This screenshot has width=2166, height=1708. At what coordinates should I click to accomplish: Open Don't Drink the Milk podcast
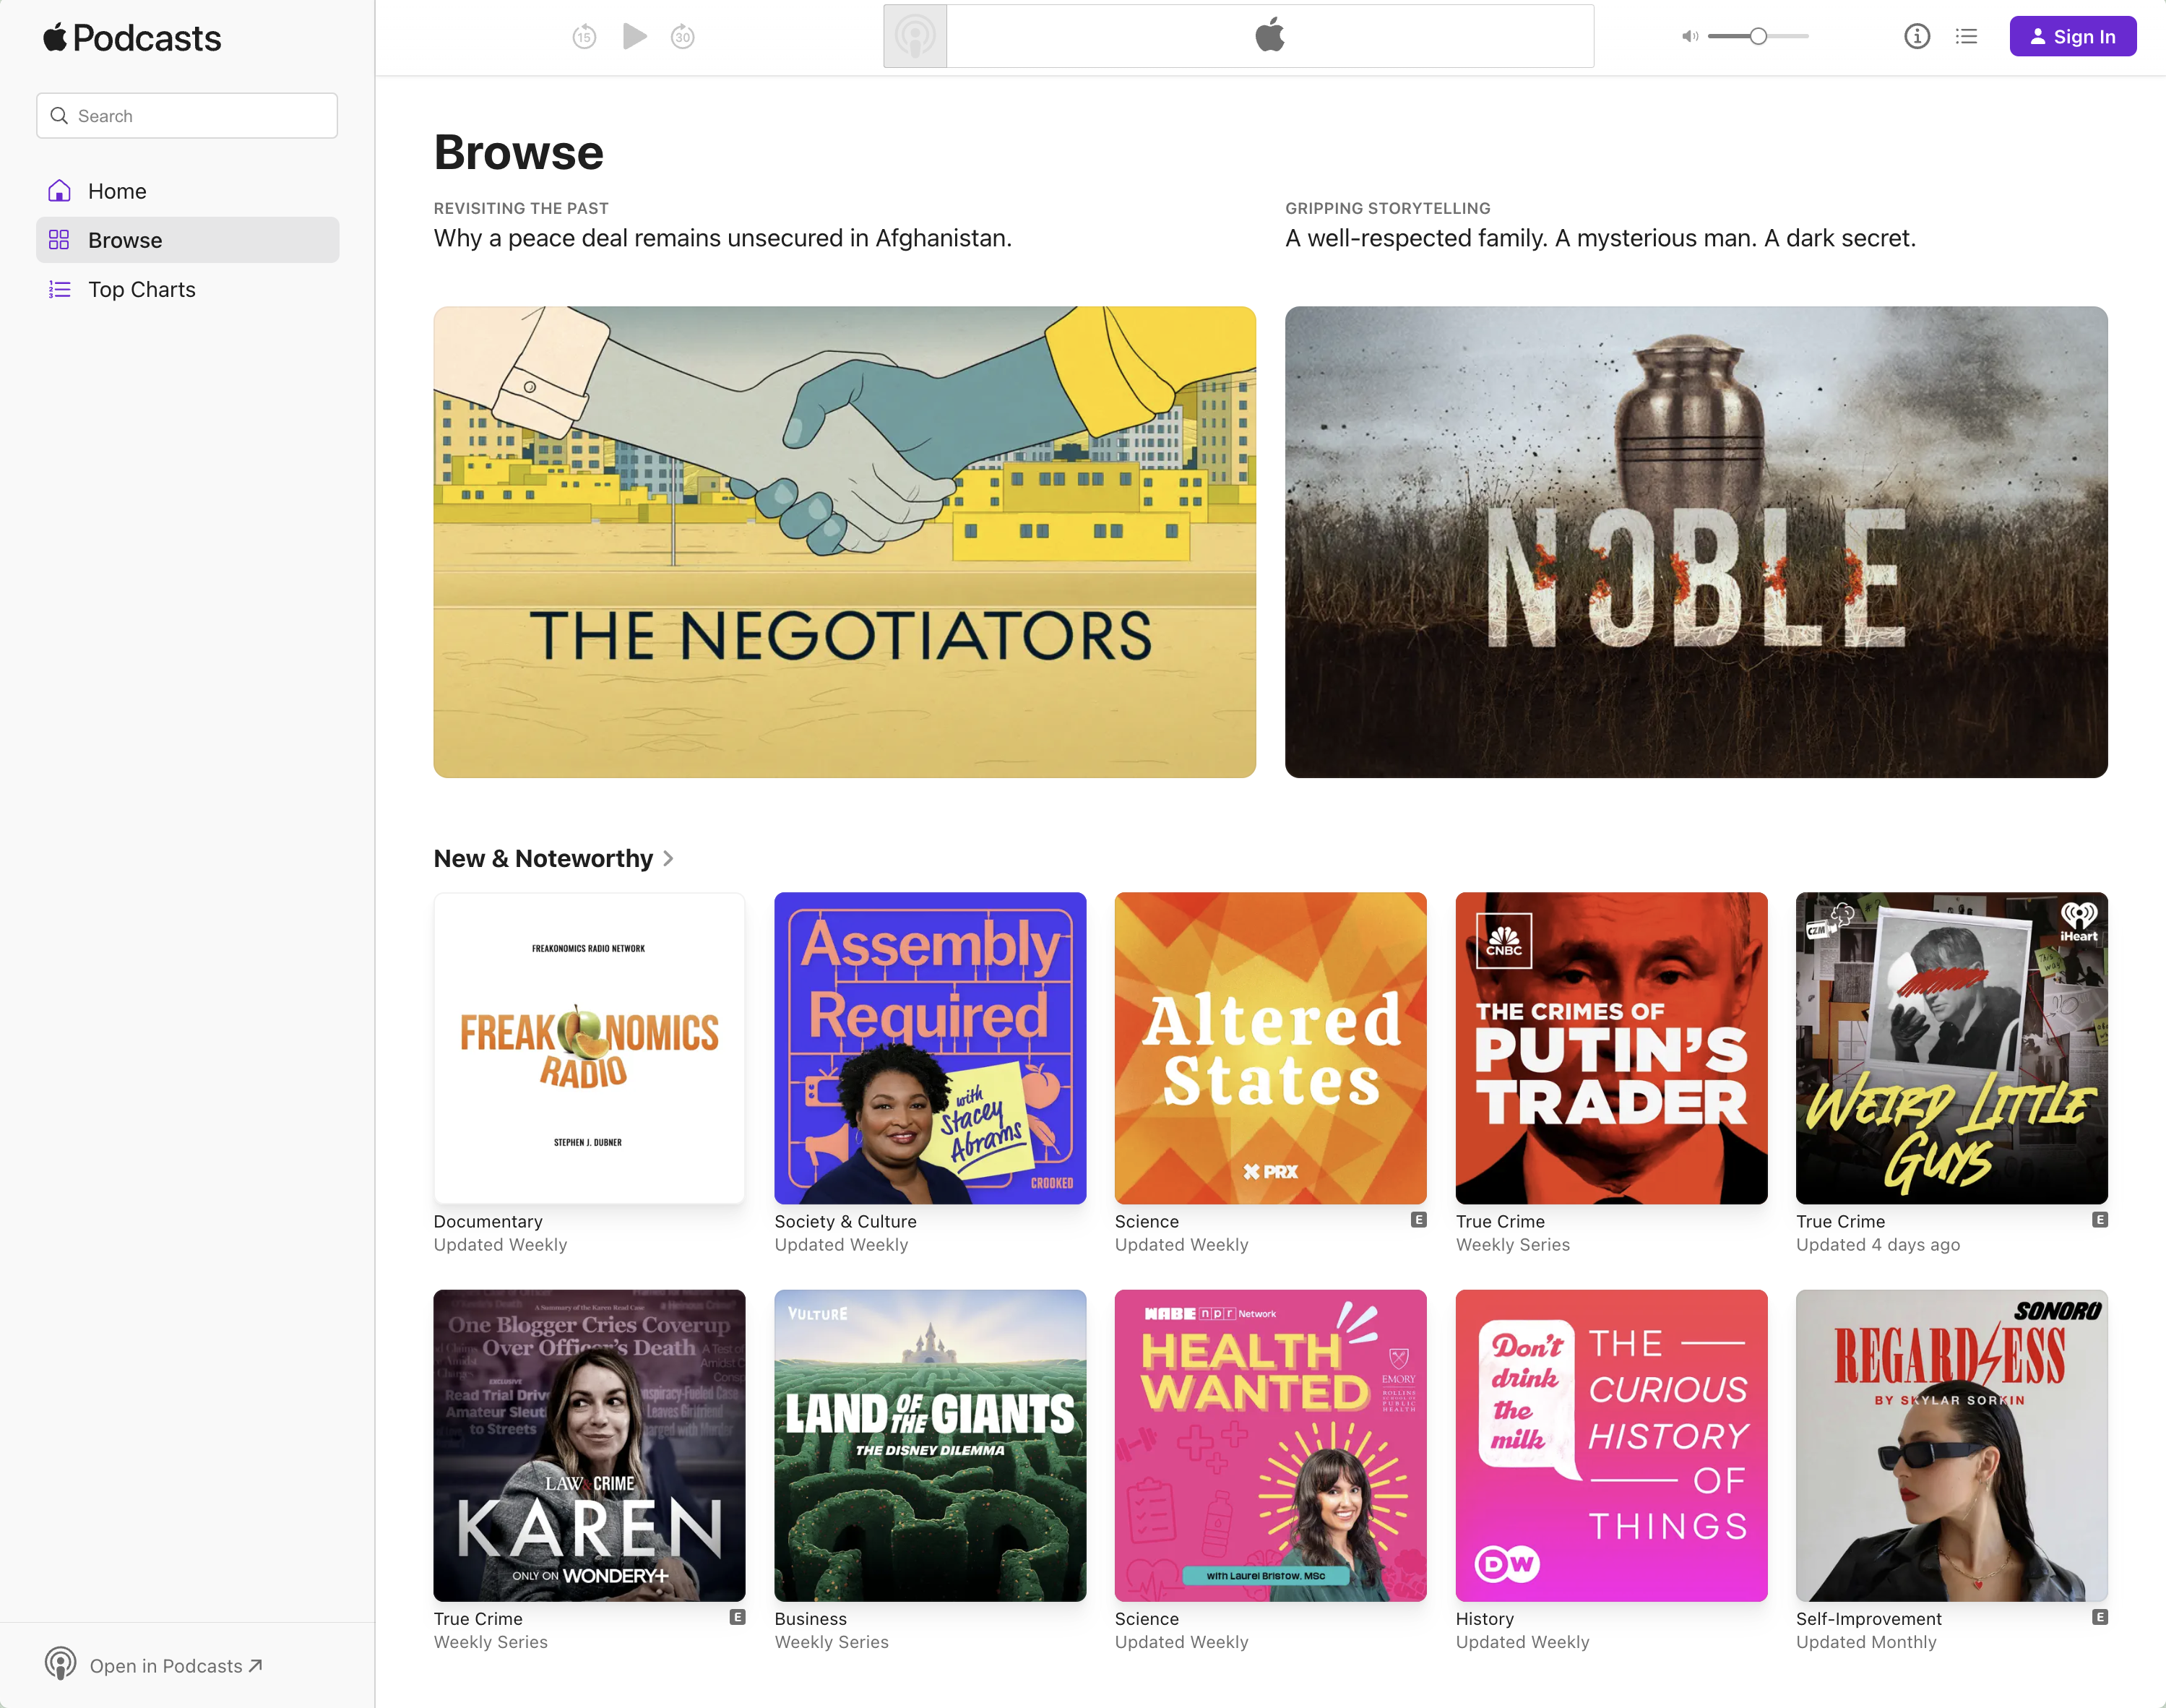pyautogui.click(x=1611, y=1445)
